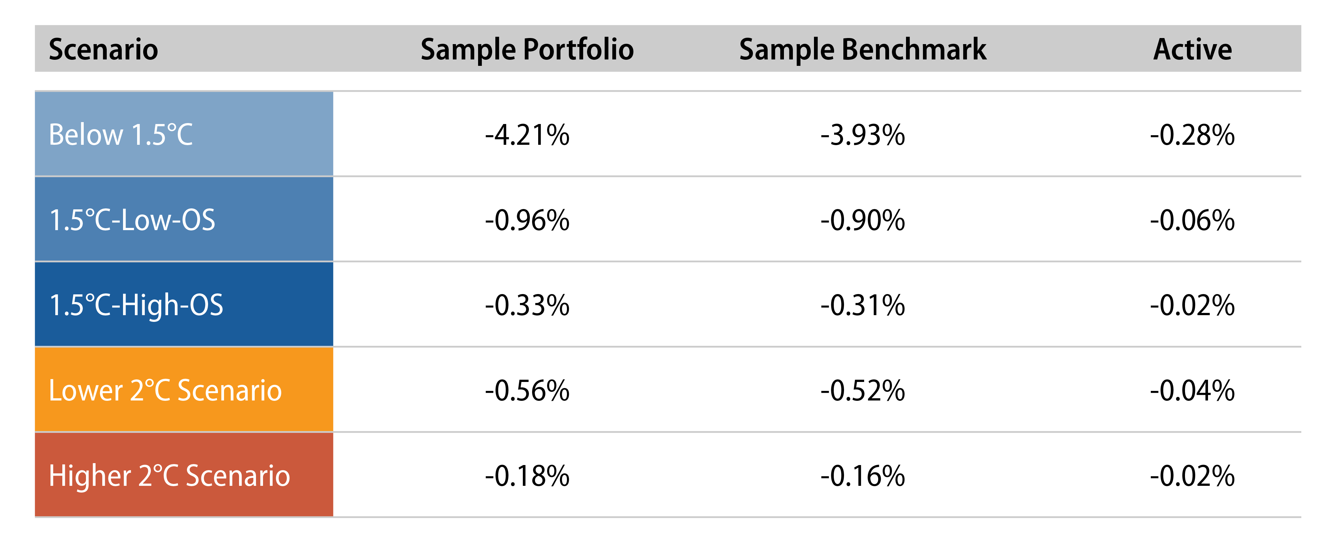Select the -3.93% Sample Benchmark value

863,135
